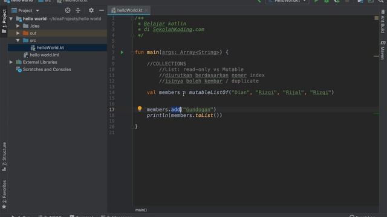Image resolution: width=387 pixels, height=217 pixels.
Task: Open the Maven tool window
Action: (x=383, y=50)
